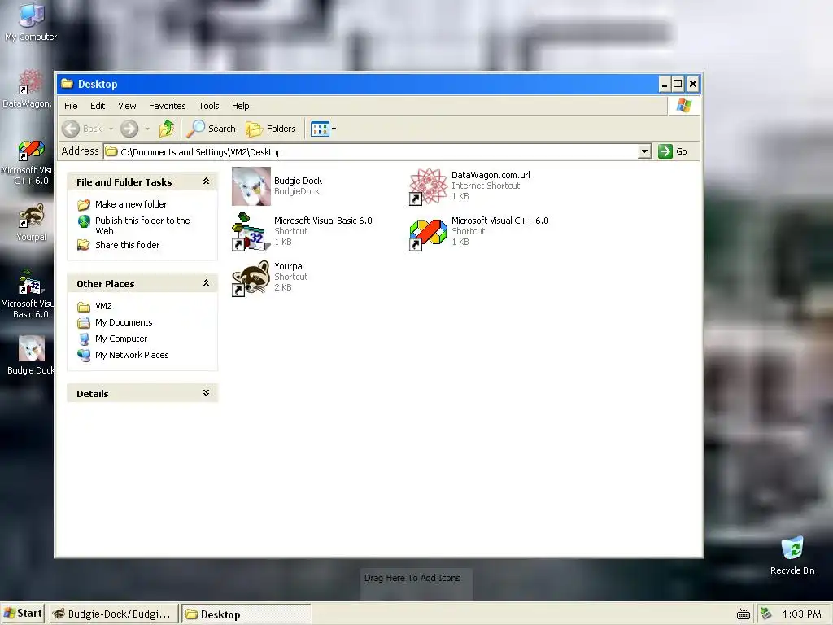This screenshot has width=833, height=625.
Task: Click the folder icon in the Desktop title bar
Action: coord(67,84)
